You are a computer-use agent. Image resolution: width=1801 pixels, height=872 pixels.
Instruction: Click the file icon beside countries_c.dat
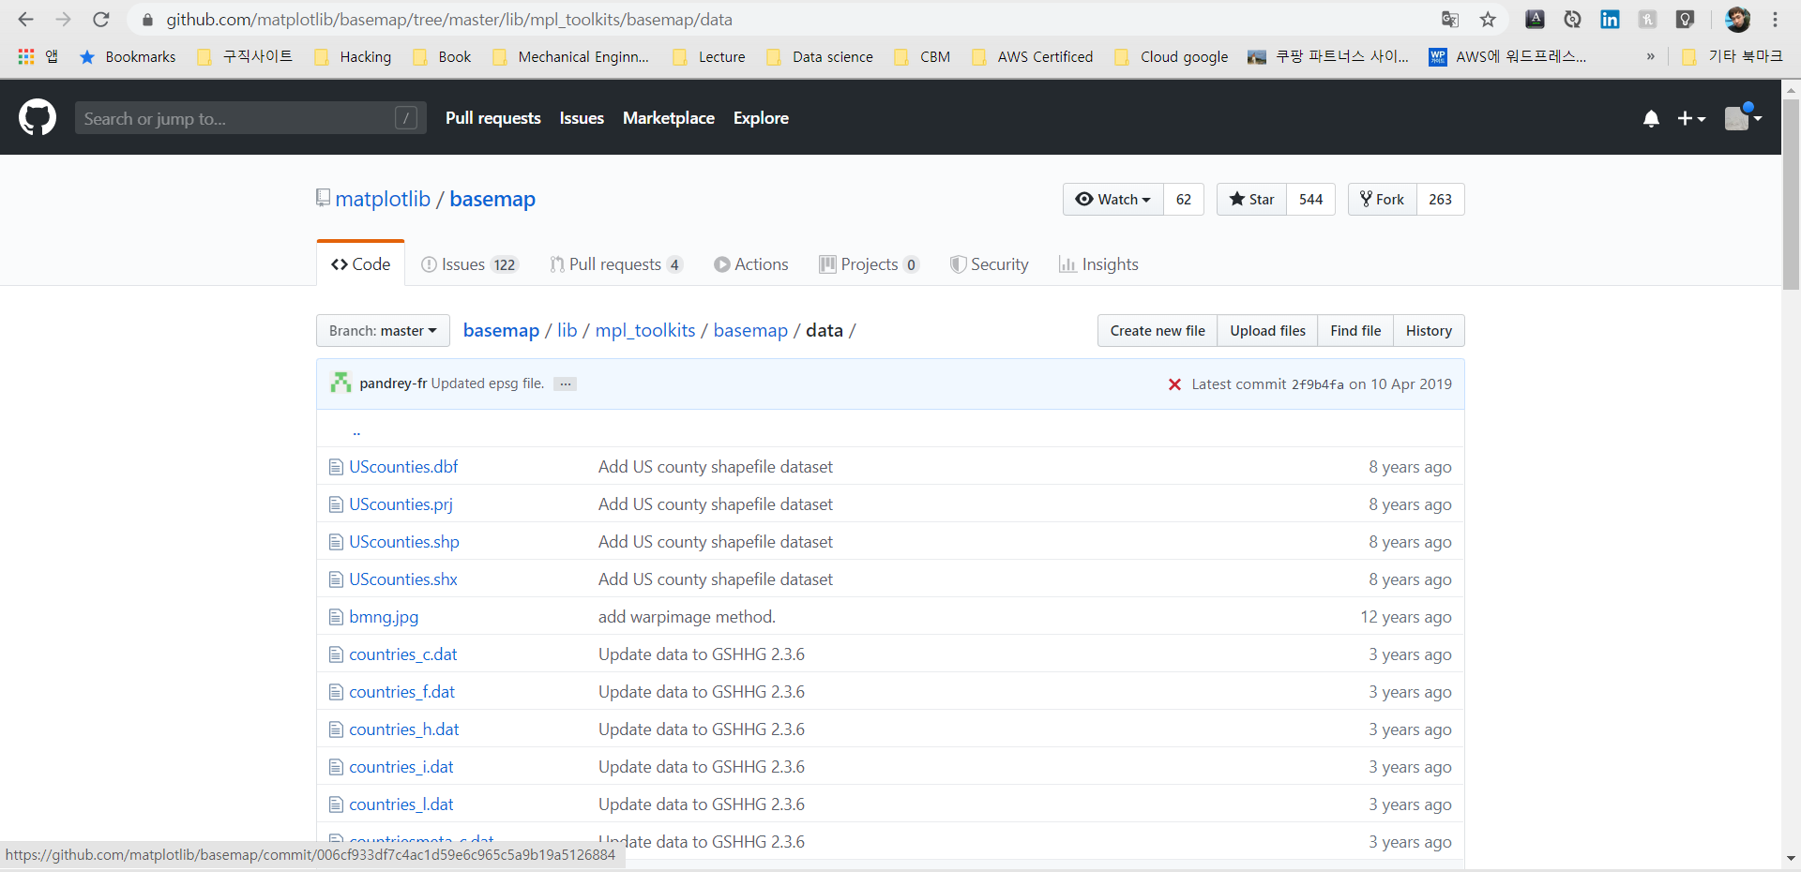click(336, 654)
